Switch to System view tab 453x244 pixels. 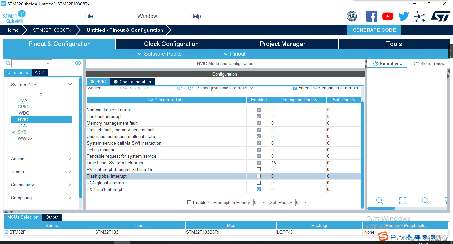[x=429, y=63]
